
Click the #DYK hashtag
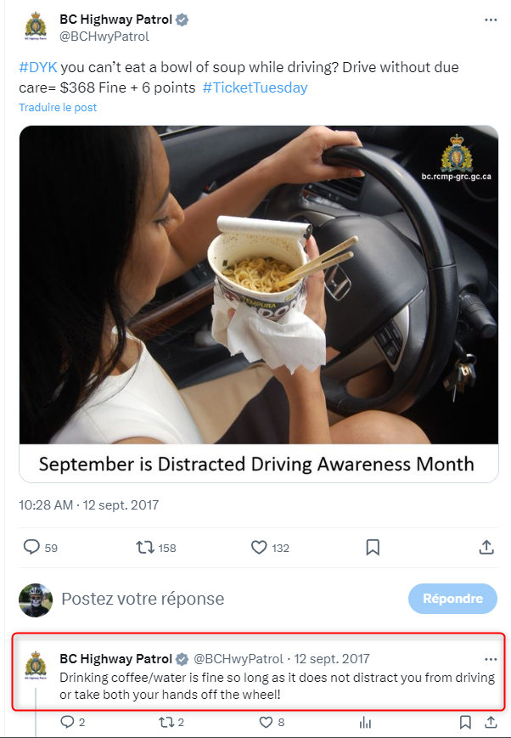tap(38, 67)
